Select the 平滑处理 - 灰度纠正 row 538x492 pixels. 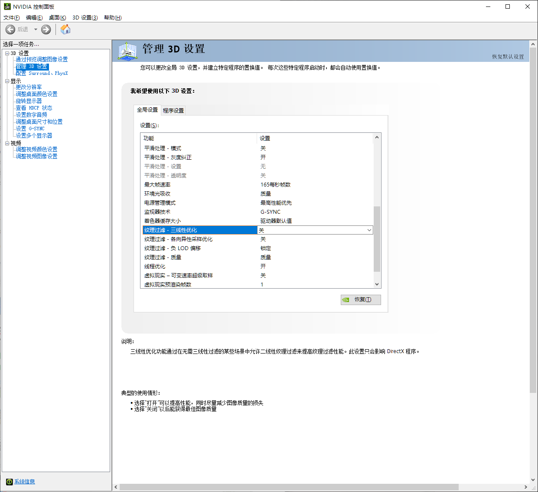click(x=258, y=158)
